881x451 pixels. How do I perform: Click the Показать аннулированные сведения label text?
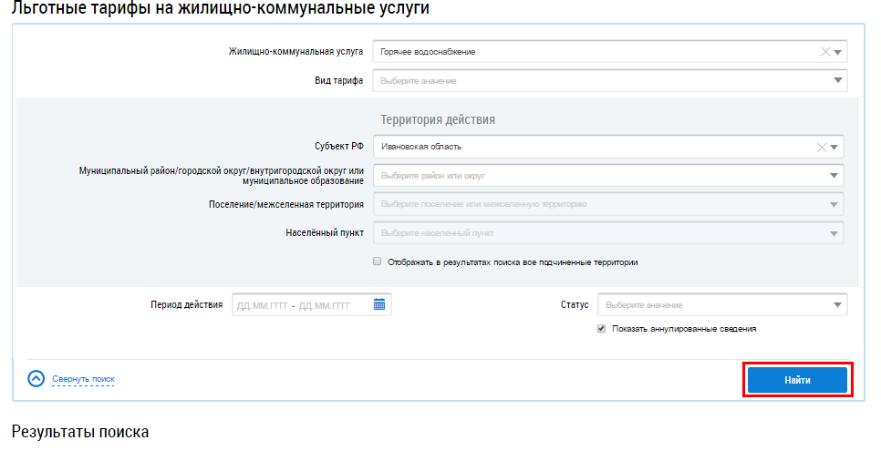point(684,329)
